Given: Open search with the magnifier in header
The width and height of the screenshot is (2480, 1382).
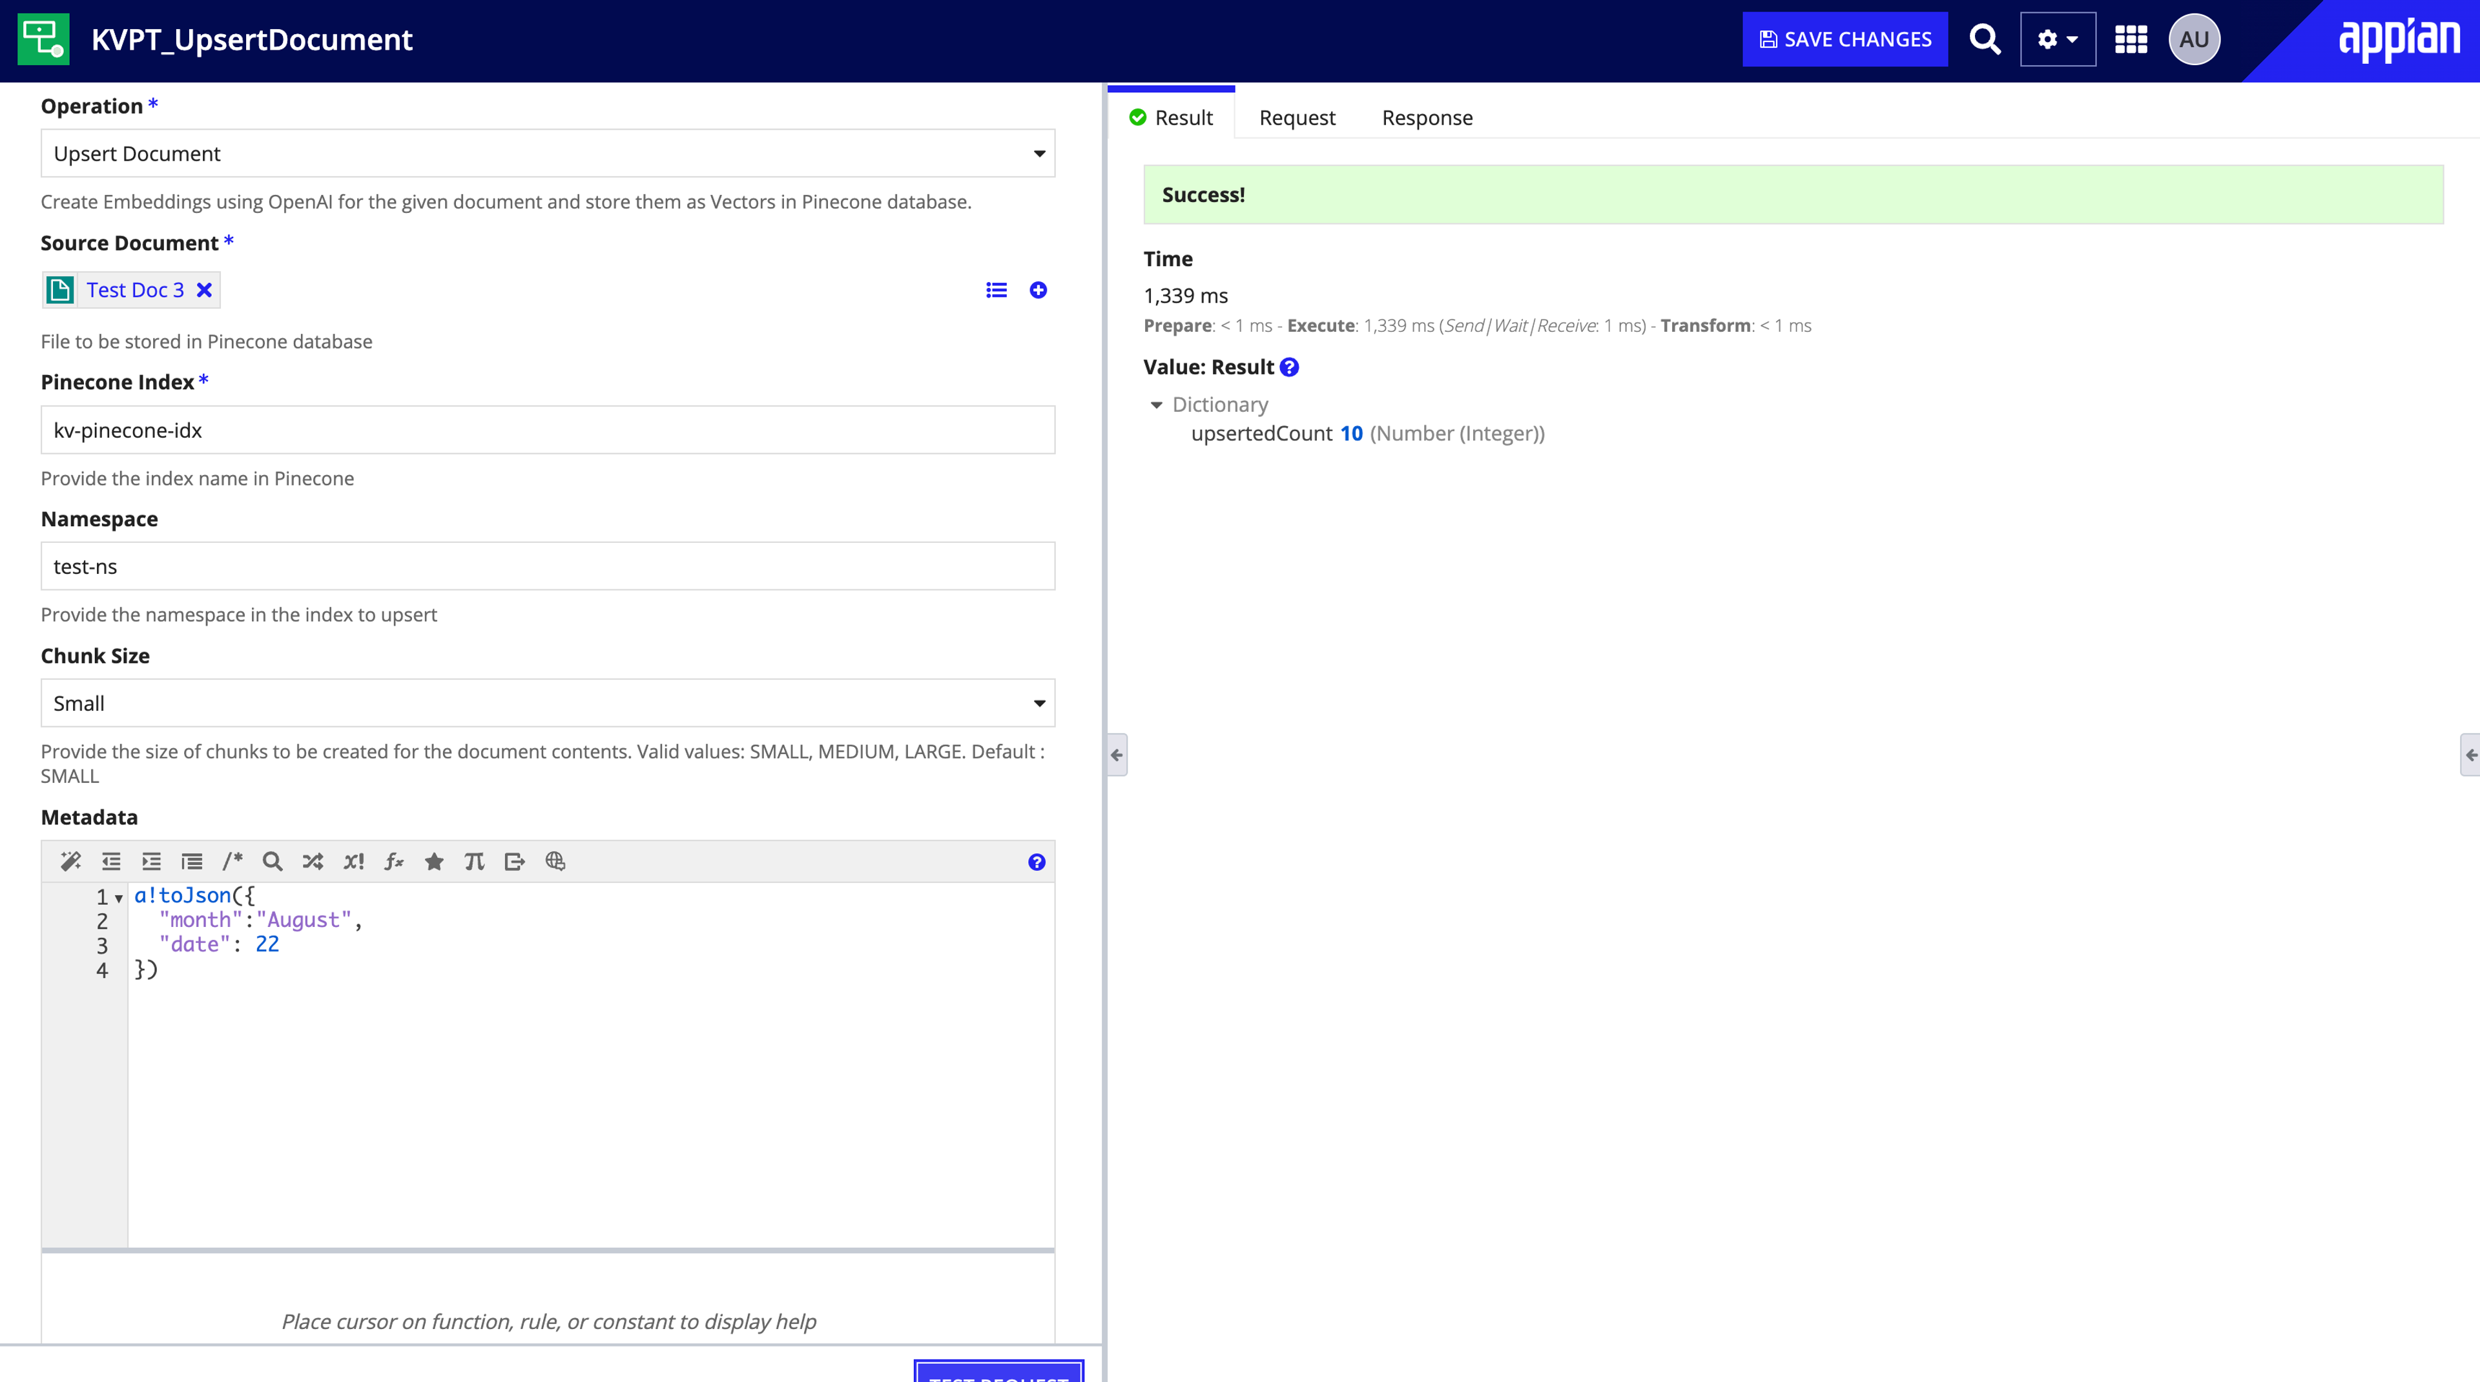Looking at the screenshot, I should point(1984,39).
